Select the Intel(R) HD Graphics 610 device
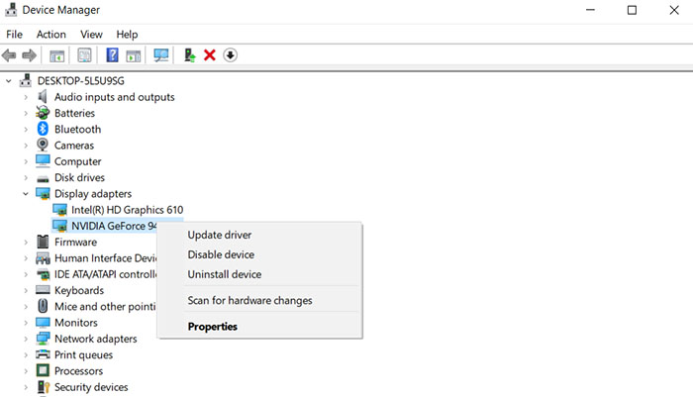Viewport: 693px width, 397px height. [x=127, y=210]
